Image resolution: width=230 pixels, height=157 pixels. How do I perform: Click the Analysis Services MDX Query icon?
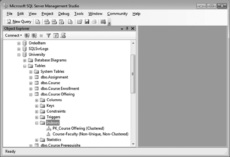[x=47, y=22]
